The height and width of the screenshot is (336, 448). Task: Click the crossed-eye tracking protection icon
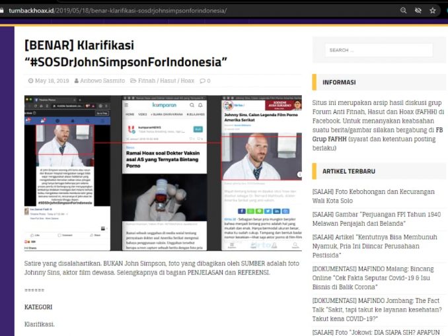pos(418,11)
